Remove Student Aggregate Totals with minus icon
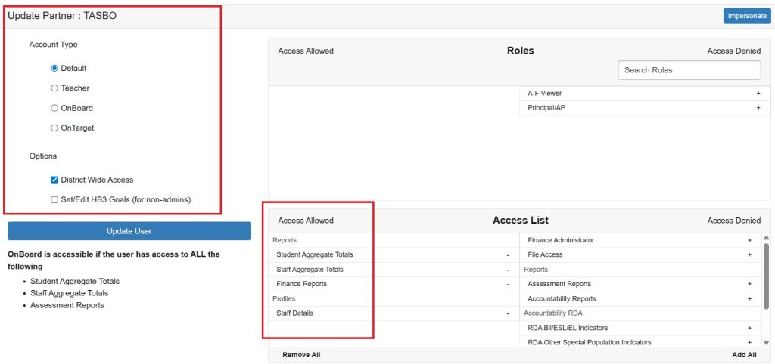The image size is (775, 364). coord(508,255)
